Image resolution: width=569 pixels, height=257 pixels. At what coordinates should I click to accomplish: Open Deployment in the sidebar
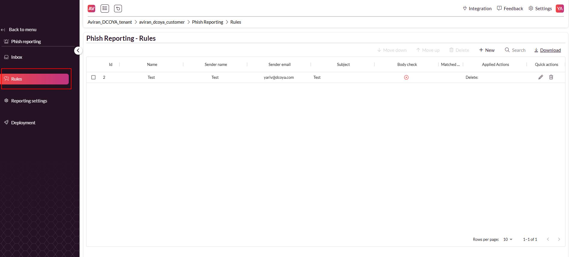(x=23, y=123)
